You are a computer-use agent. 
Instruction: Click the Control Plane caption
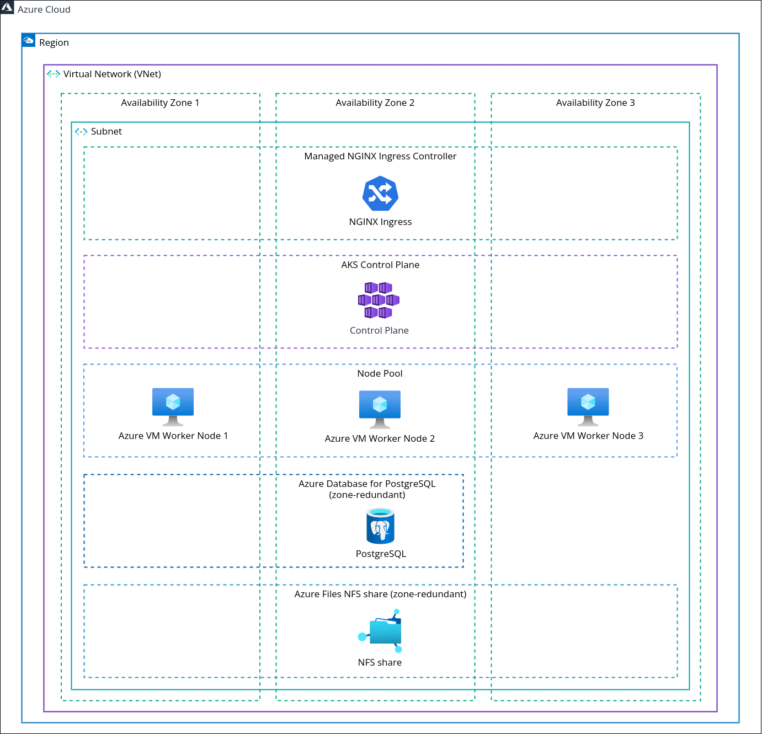click(379, 330)
